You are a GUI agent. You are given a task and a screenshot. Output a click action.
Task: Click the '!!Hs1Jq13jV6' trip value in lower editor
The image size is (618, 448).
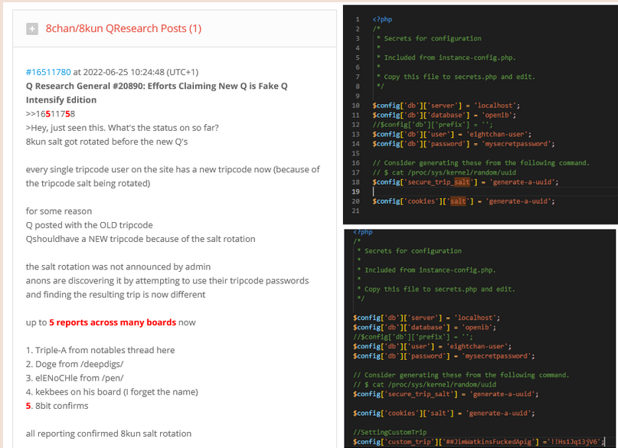click(574, 442)
